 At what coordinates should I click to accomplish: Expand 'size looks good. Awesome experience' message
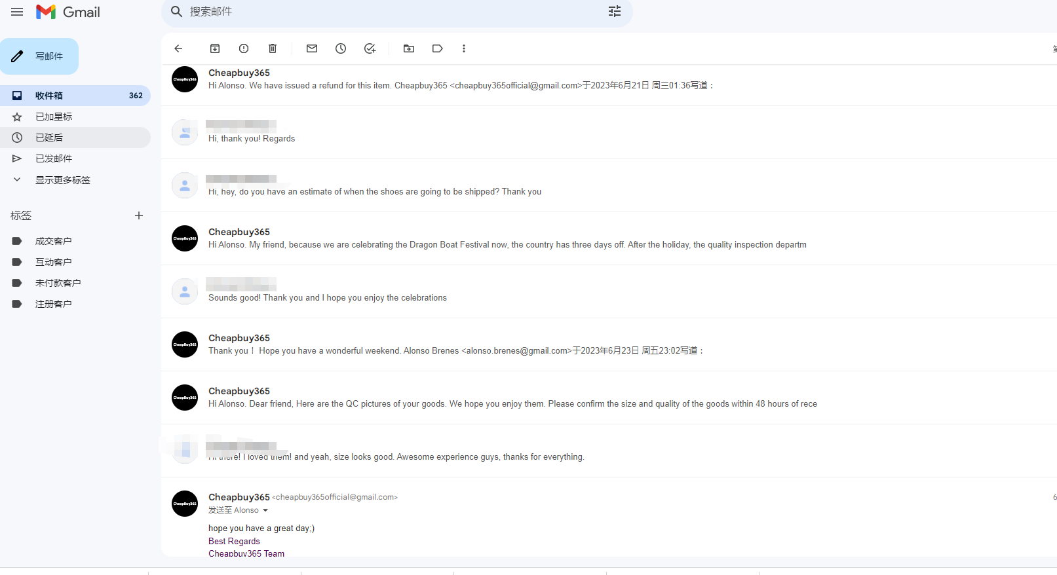click(609, 451)
